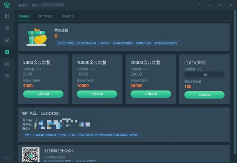Click the green shield app logo
This screenshot has height=163, width=237.
click(7, 5)
